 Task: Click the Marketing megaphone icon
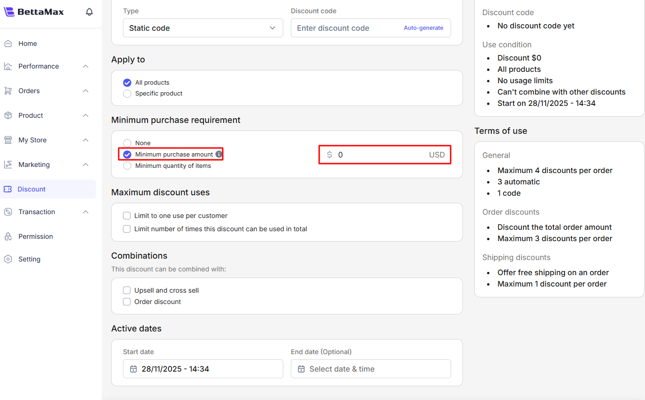coord(9,164)
